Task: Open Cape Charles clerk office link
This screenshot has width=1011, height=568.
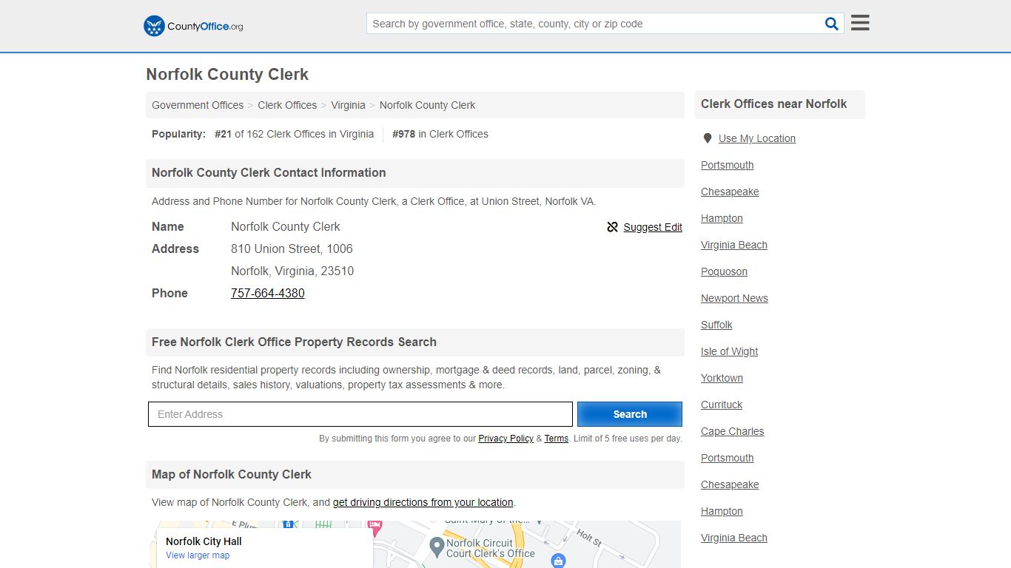Action: click(732, 431)
